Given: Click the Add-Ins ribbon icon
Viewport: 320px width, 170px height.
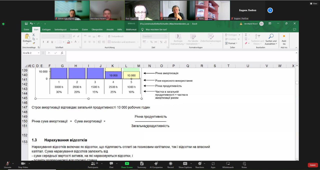Looking at the screenshot, I should (284, 36).
